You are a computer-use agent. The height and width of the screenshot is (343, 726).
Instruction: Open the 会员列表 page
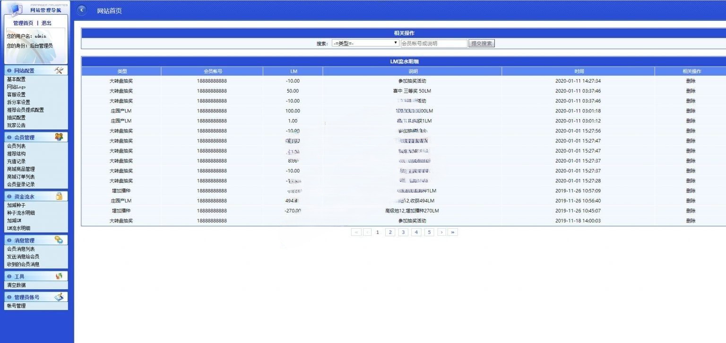tap(16, 146)
